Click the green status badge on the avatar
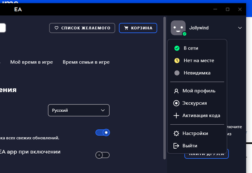Screen dimensions: 252x173 coord(184,34)
